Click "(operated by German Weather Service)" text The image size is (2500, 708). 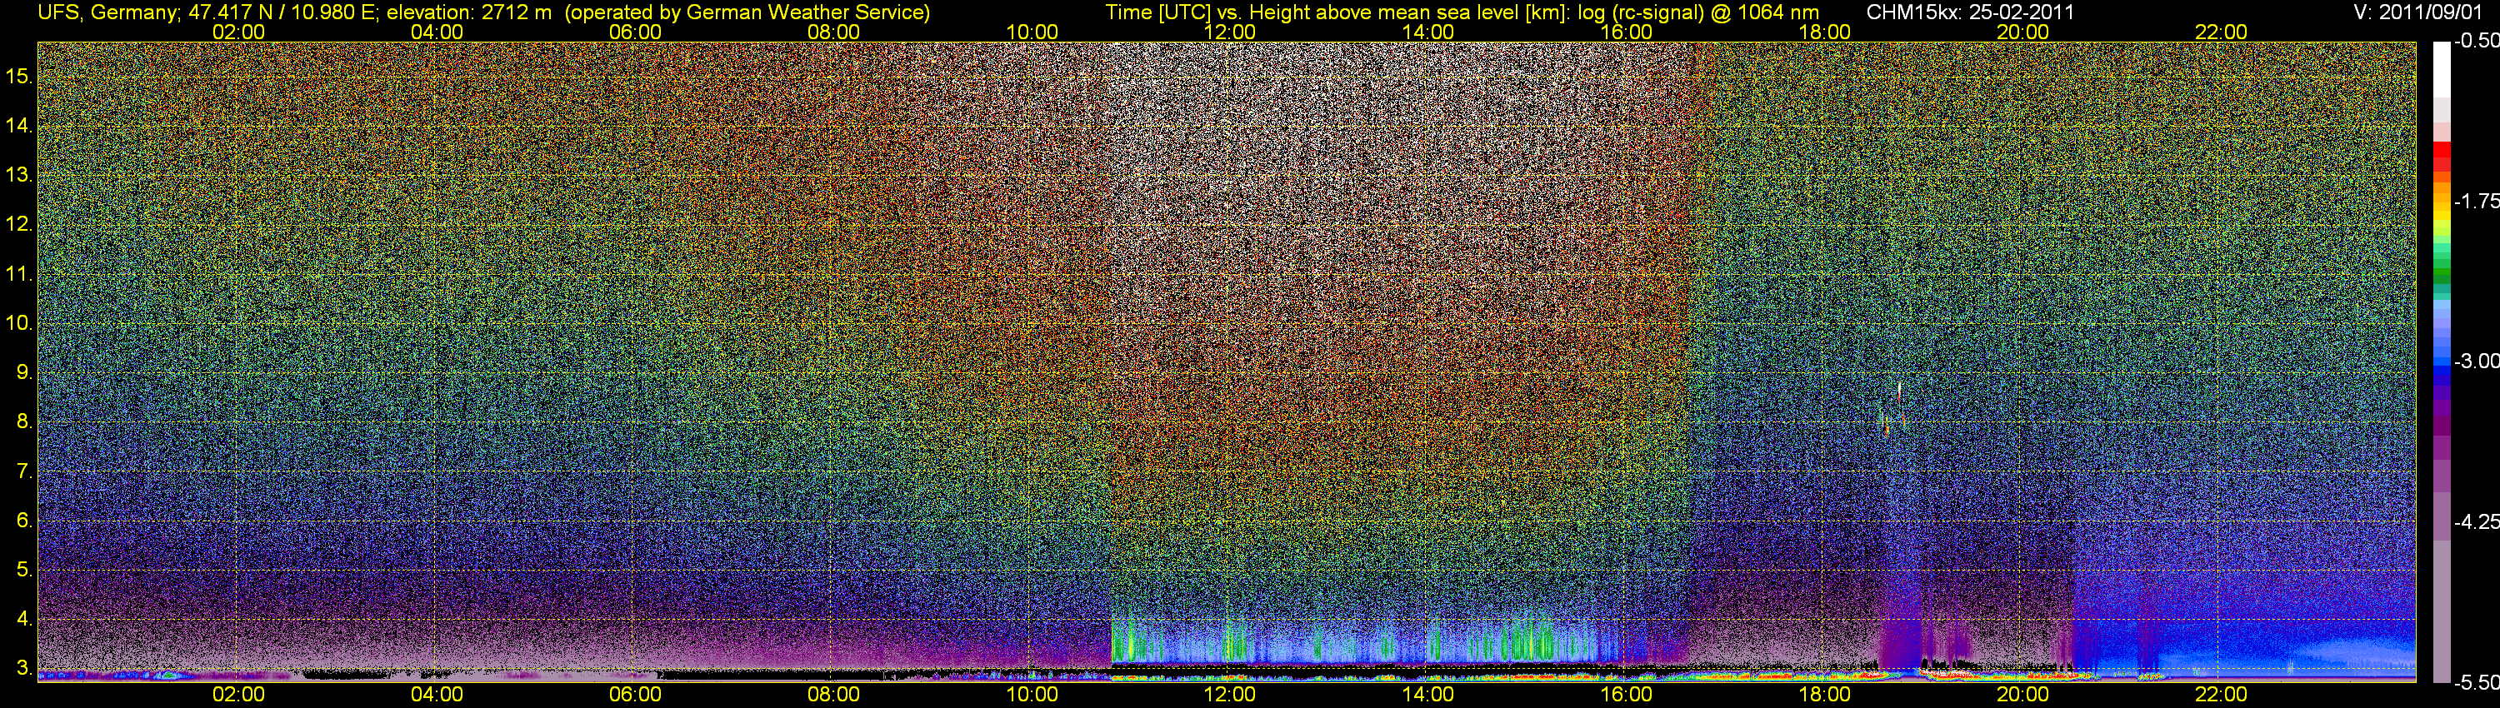tap(747, 12)
